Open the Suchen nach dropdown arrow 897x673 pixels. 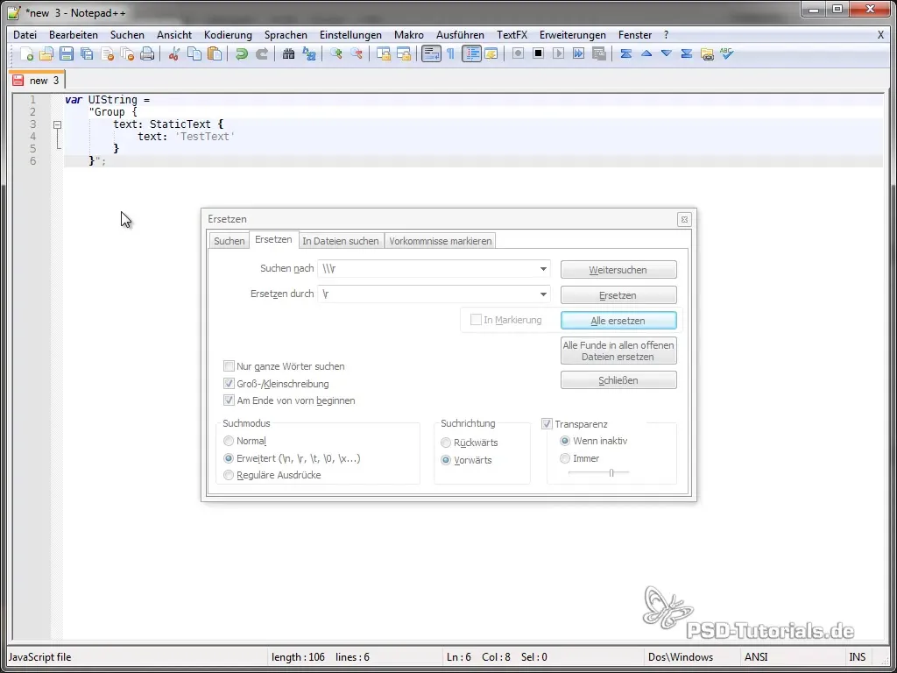(x=543, y=269)
